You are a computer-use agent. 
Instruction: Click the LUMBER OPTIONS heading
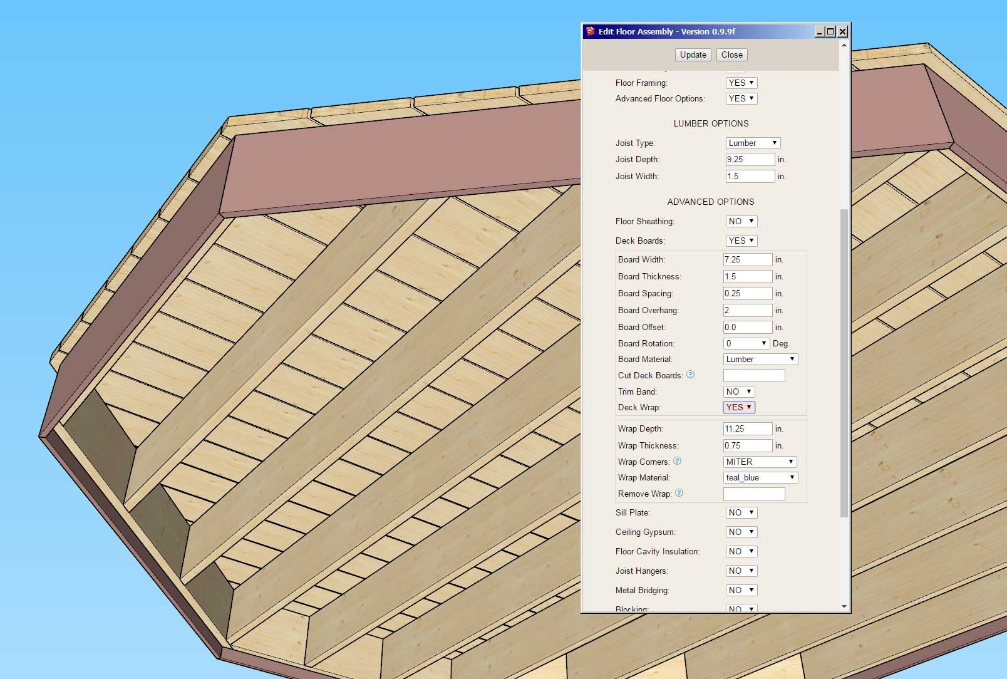coord(711,123)
